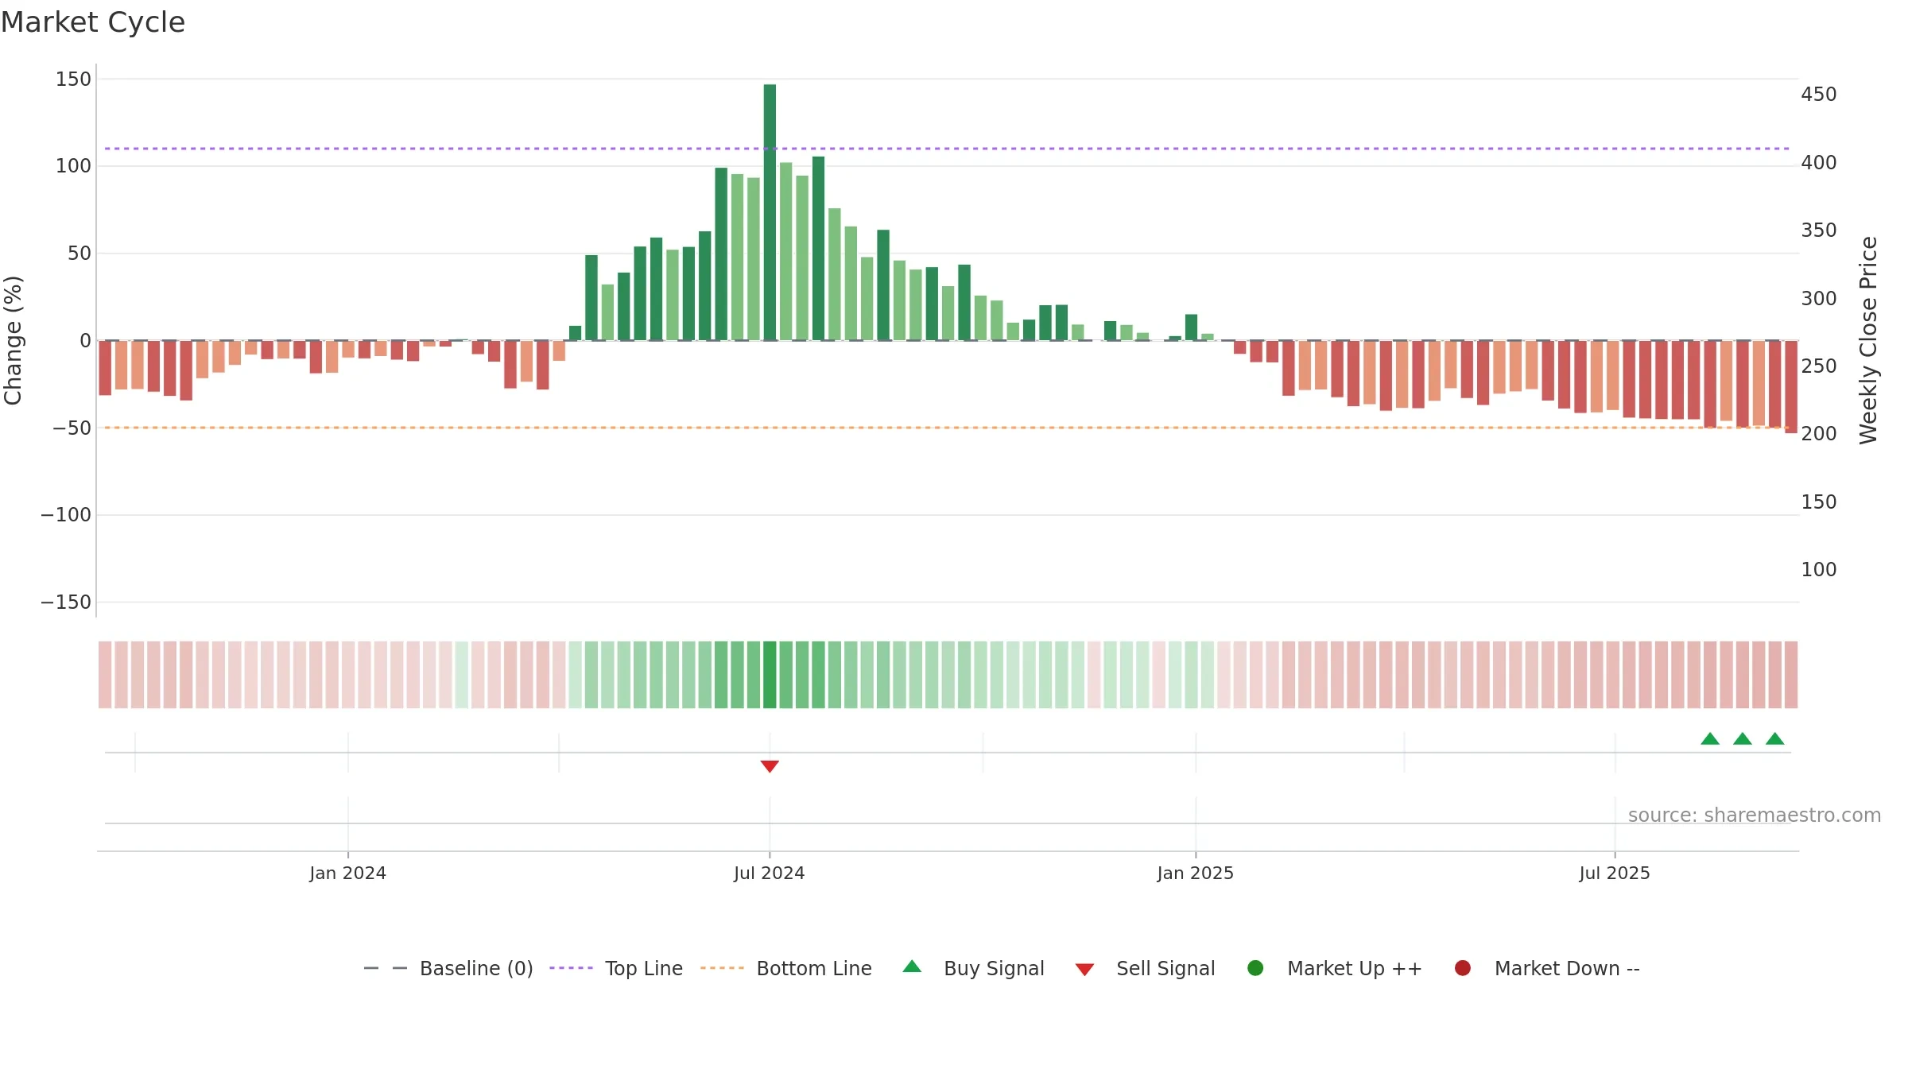This screenshot has width=1908, height=1073.
Task: Toggle the Market Up ++ legend entry
Action: click(x=1335, y=968)
